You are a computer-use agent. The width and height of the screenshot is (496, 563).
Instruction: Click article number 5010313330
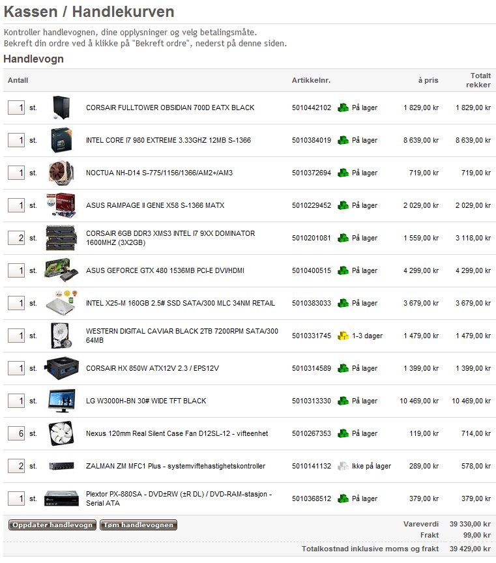pyautogui.click(x=312, y=401)
